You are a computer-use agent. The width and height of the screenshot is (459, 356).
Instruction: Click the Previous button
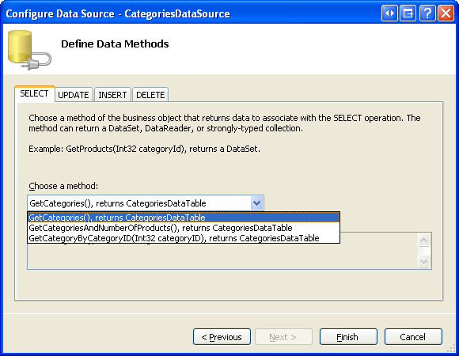point(222,337)
